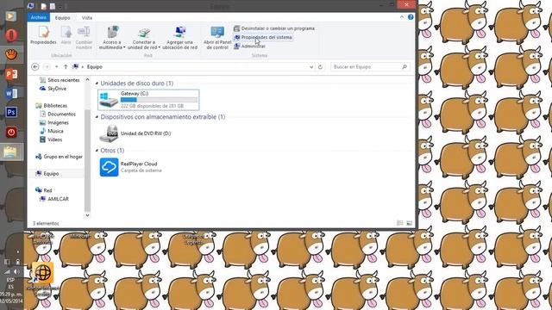Viewport: 552px width, 310px height.
Task: Select Grupo en el hogar
Action: pos(59,157)
